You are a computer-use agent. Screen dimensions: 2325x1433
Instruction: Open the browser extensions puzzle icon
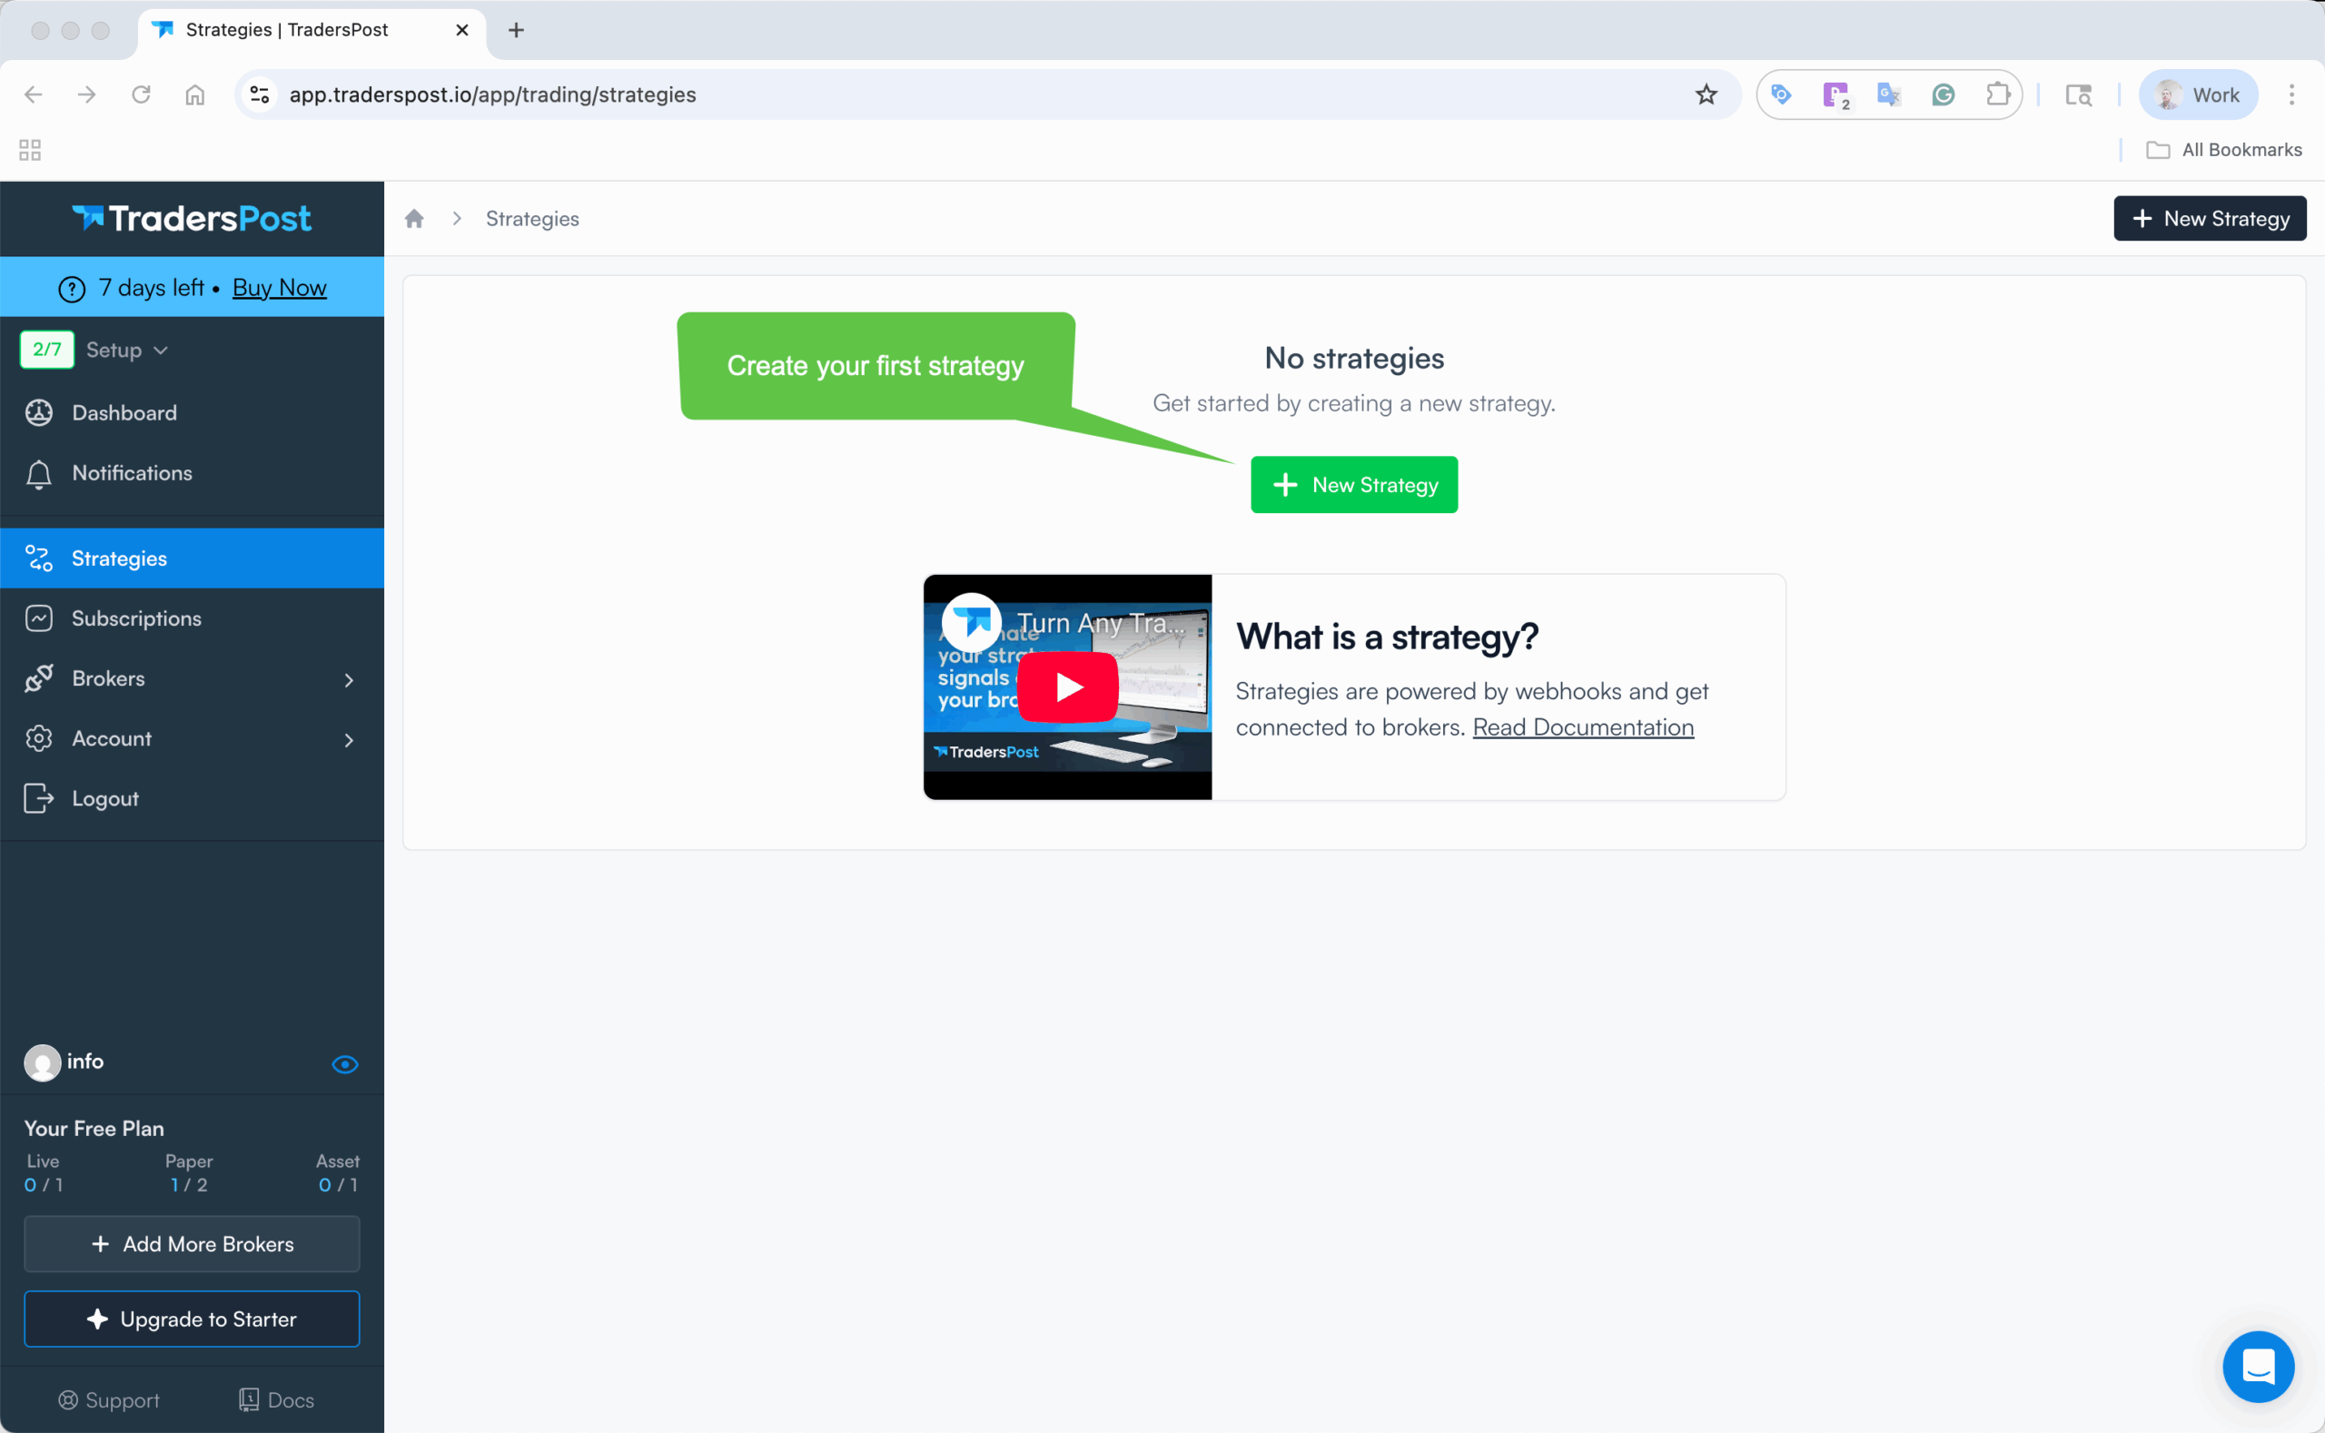[1998, 94]
